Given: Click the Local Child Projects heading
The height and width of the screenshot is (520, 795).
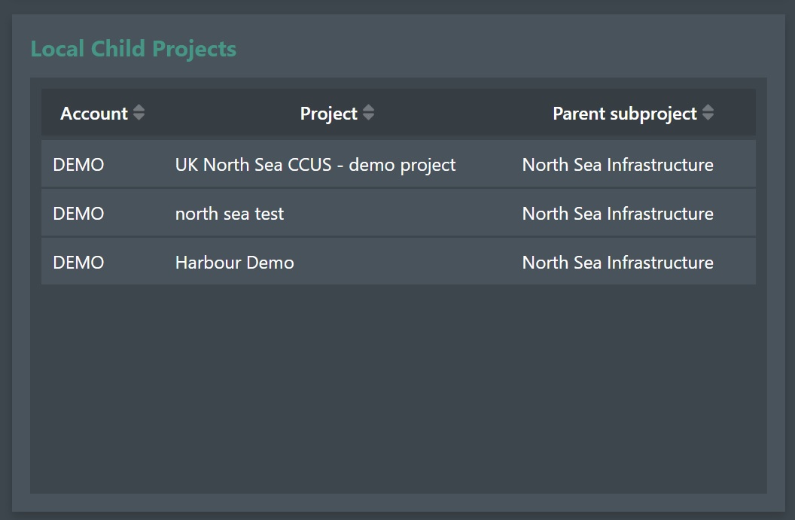Looking at the screenshot, I should pos(133,49).
